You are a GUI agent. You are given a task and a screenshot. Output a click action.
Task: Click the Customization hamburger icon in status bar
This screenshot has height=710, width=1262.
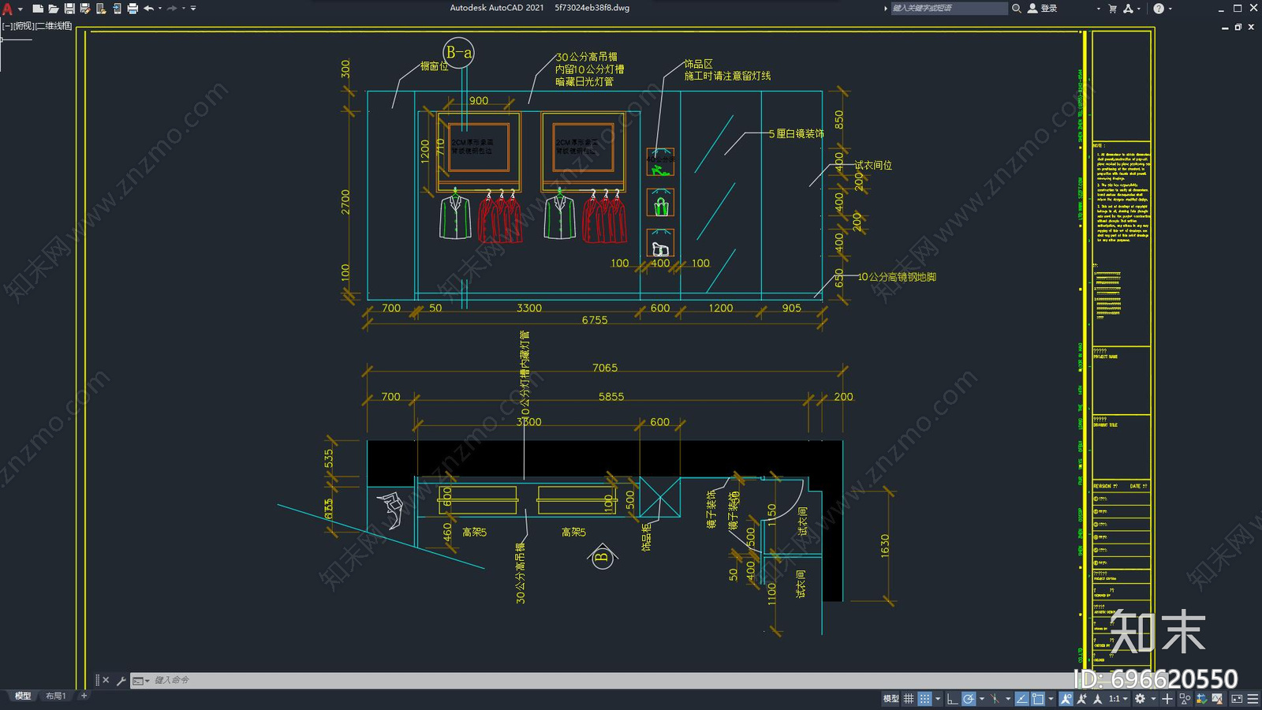coord(1253,699)
